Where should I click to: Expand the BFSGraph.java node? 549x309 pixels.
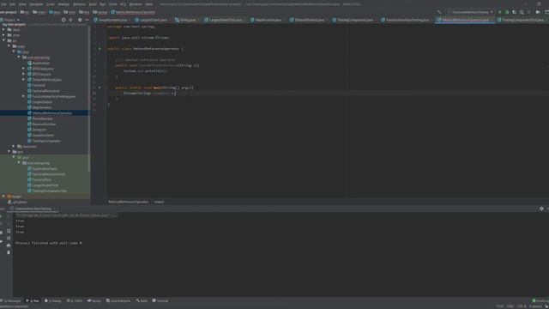pyautogui.click(x=23, y=69)
